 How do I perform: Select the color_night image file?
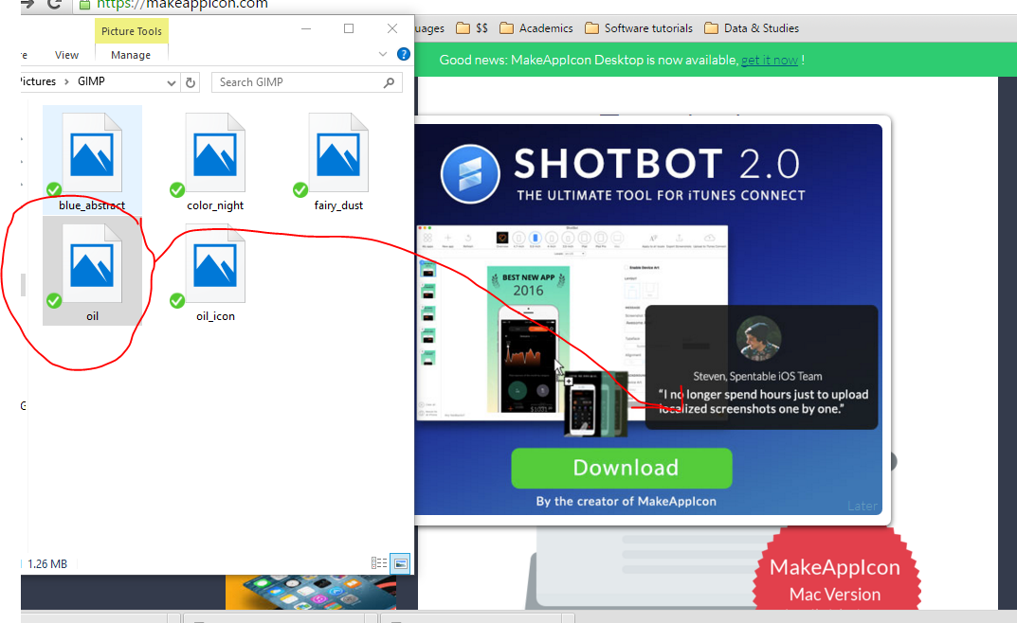click(x=215, y=160)
